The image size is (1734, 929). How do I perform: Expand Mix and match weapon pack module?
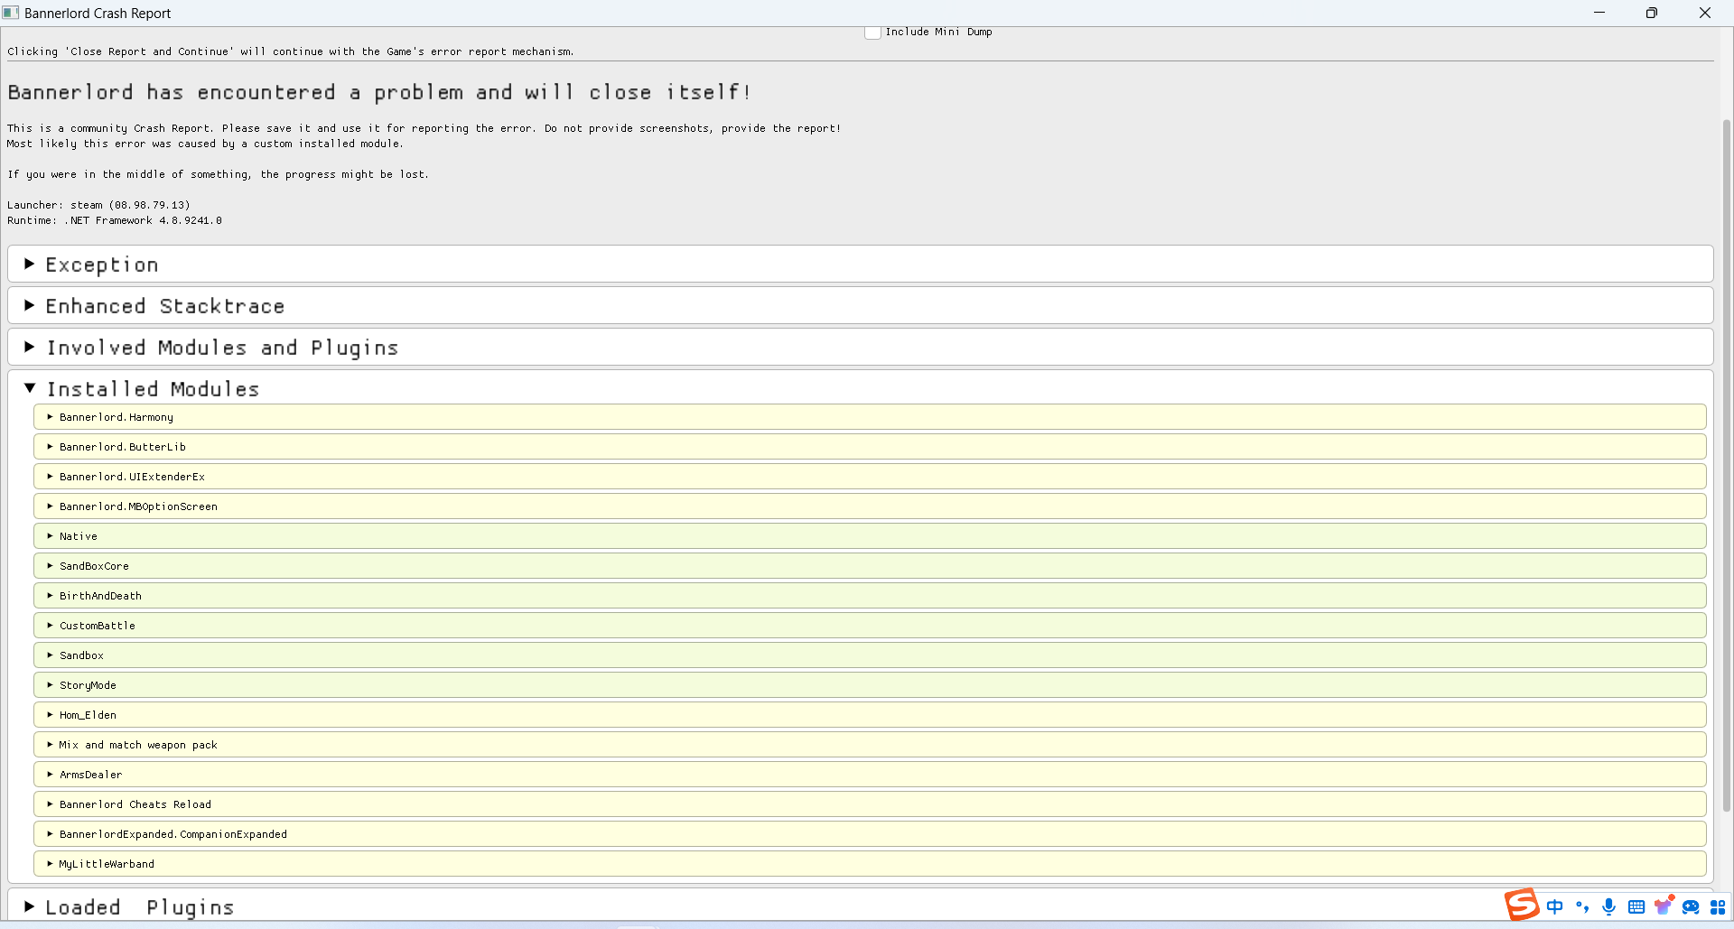click(x=870, y=745)
